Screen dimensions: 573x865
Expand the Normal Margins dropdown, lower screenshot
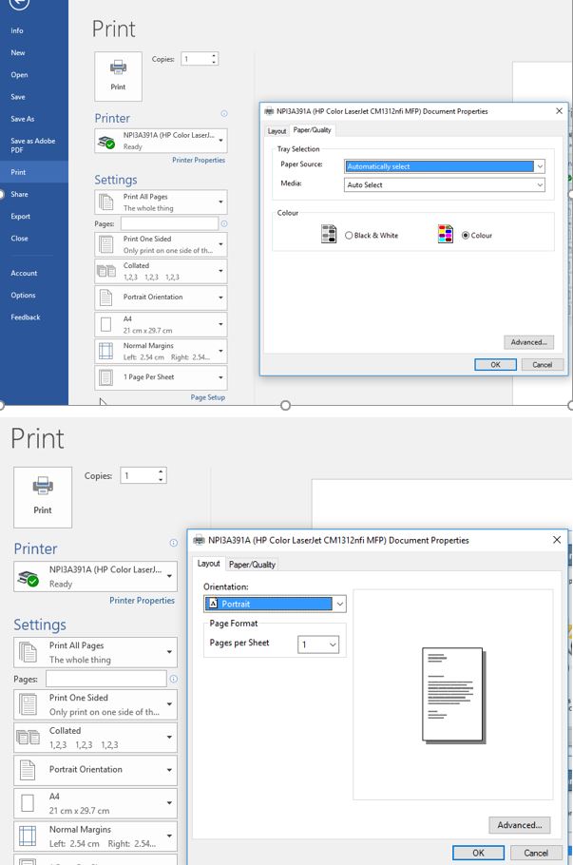click(169, 836)
